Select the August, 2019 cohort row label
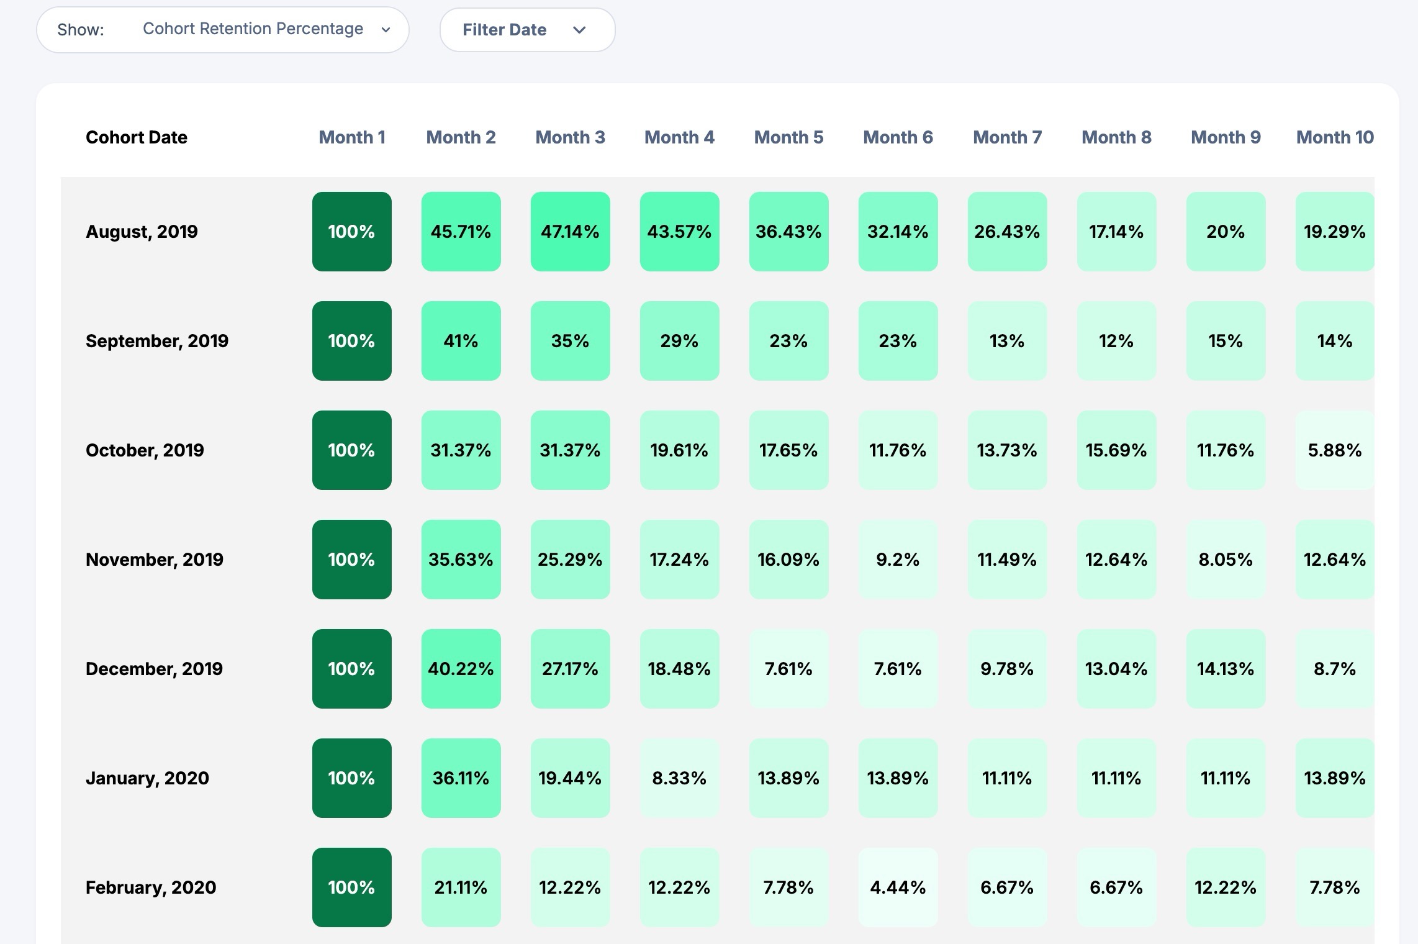Image resolution: width=1418 pixels, height=944 pixels. [x=142, y=232]
